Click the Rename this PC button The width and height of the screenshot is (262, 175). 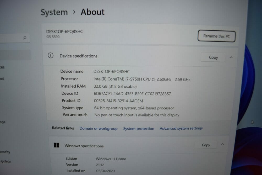pos(217,36)
